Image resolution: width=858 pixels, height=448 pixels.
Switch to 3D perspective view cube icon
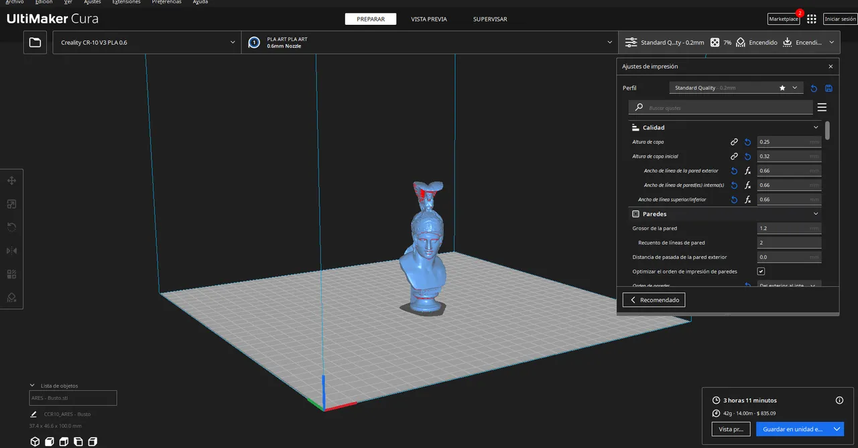pyautogui.click(x=35, y=441)
